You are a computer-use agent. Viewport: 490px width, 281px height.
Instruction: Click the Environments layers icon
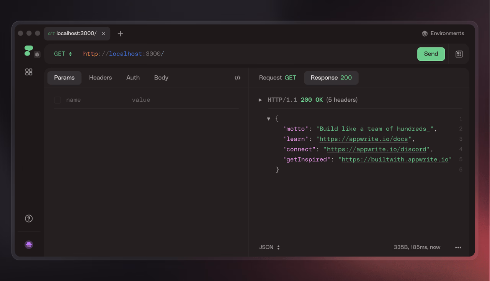[x=425, y=34]
